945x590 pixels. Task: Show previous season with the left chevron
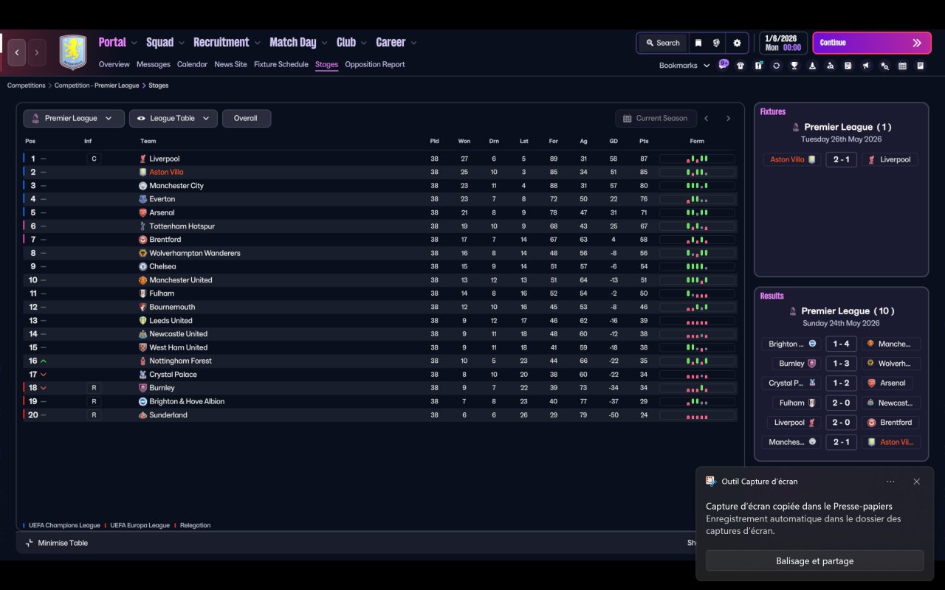pos(707,118)
